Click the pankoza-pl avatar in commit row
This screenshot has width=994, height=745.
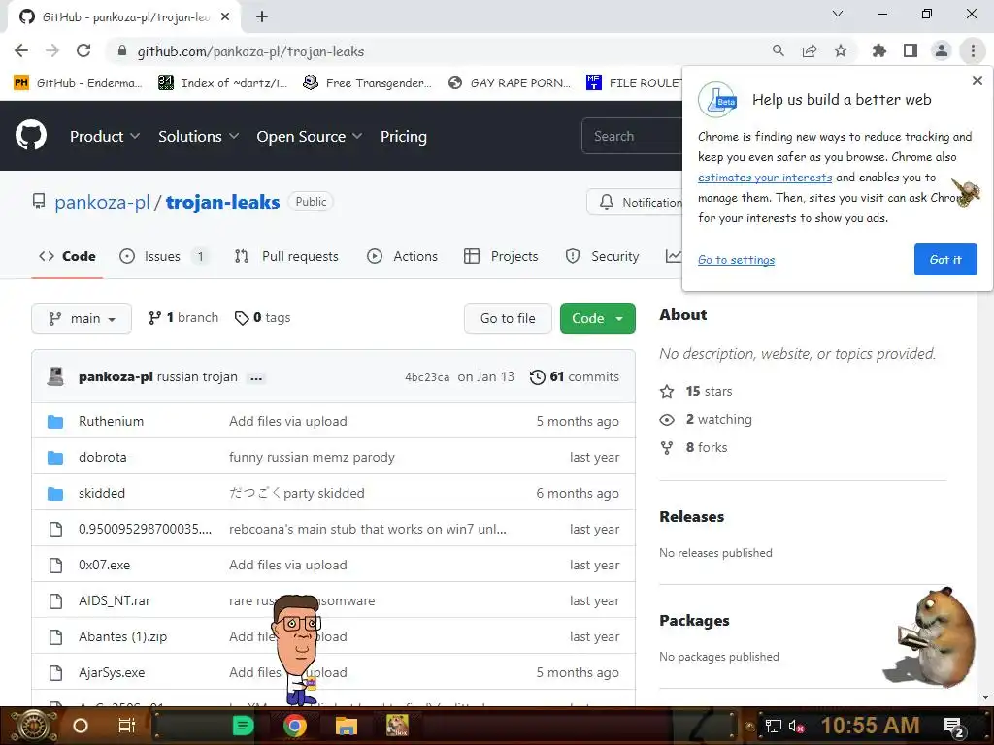pos(55,376)
